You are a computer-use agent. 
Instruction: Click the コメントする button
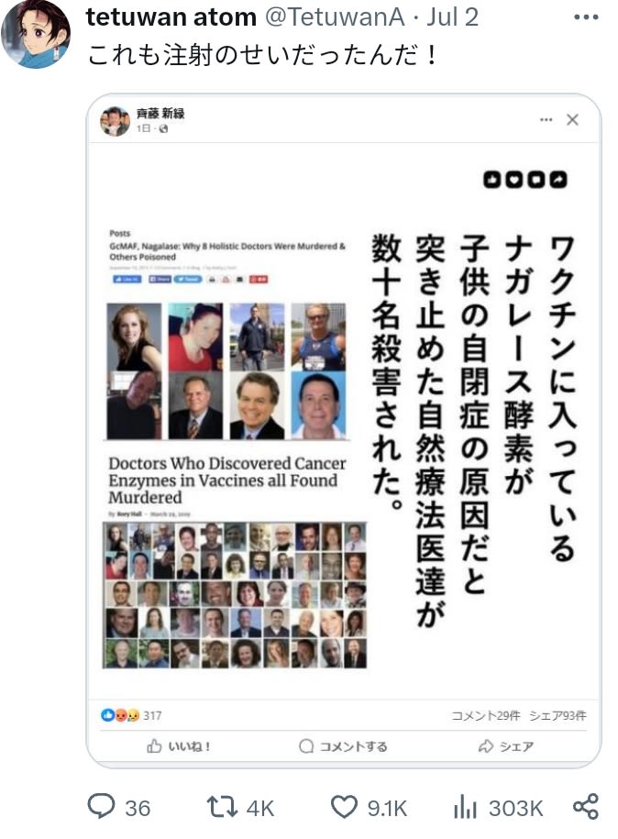pyautogui.click(x=343, y=745)
